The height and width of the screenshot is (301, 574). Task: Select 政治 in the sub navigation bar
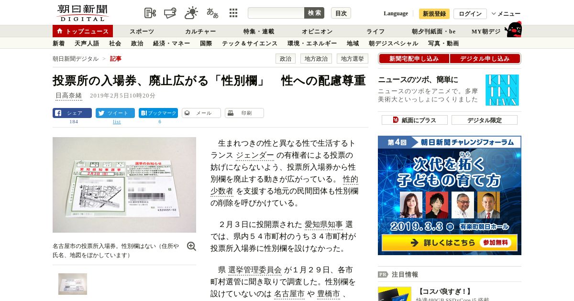(137, 43)
